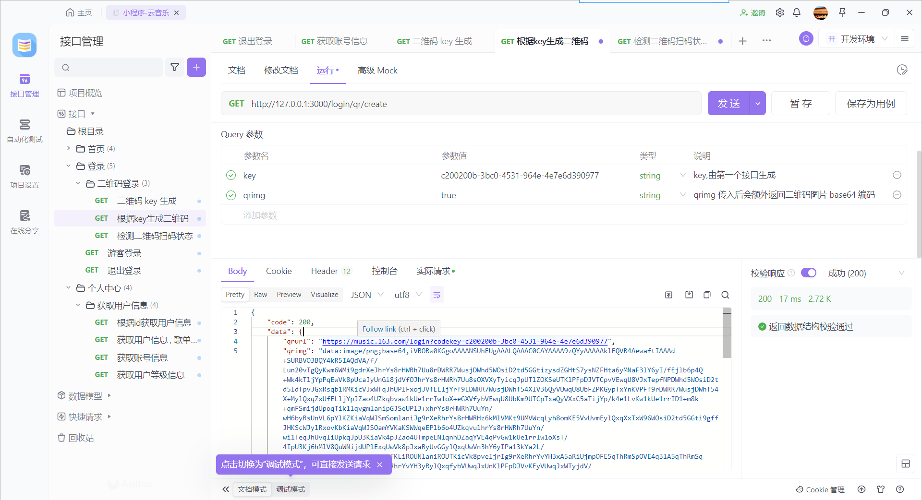
Task: Download the response body with the save icon
Action: click(x=689, y=295)
